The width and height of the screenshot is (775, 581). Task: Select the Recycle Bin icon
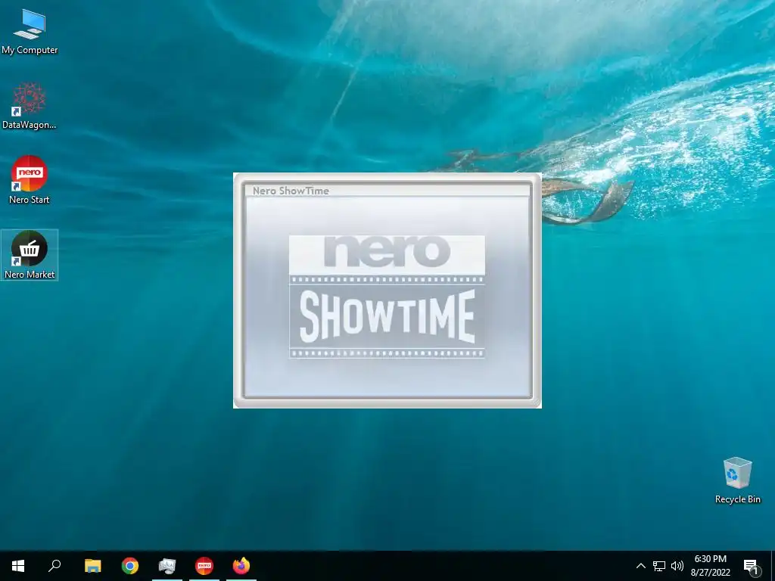point(737,480)
